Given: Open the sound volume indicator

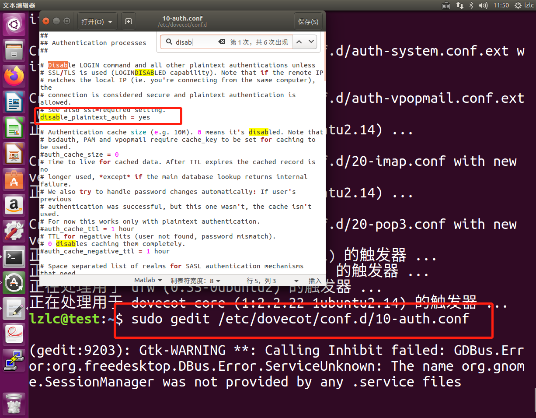Looking at the screenshot, I should point(483,5).
